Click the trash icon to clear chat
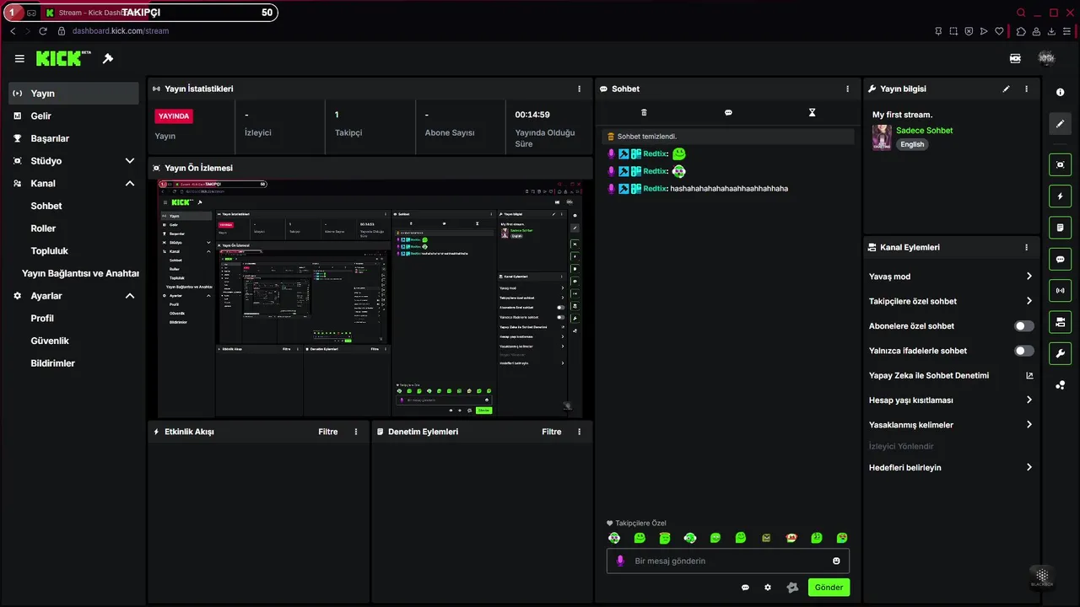This screenshot has width=1080, height=607. (644, 112)
